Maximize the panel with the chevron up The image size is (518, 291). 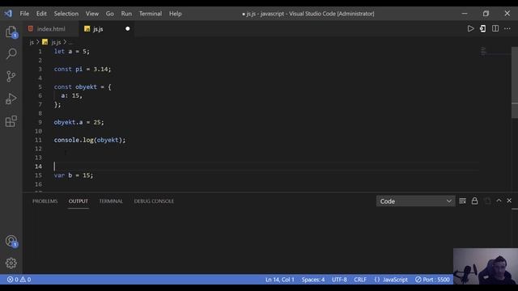pyautogui.click(x=499, y=200)
